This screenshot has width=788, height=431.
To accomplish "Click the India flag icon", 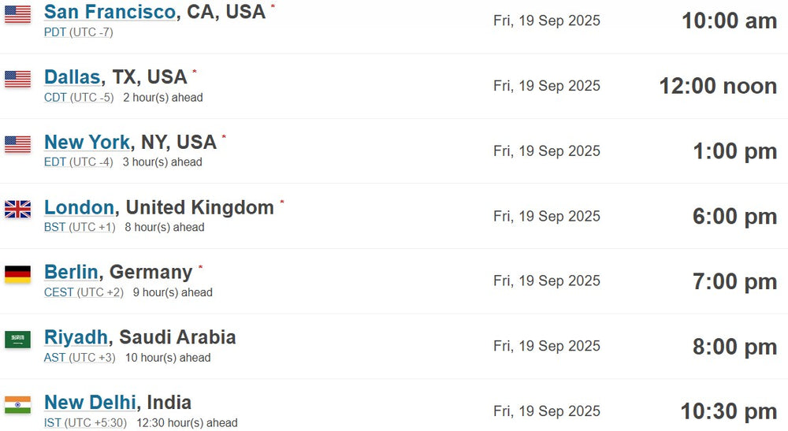I will [x=17, y=405].
